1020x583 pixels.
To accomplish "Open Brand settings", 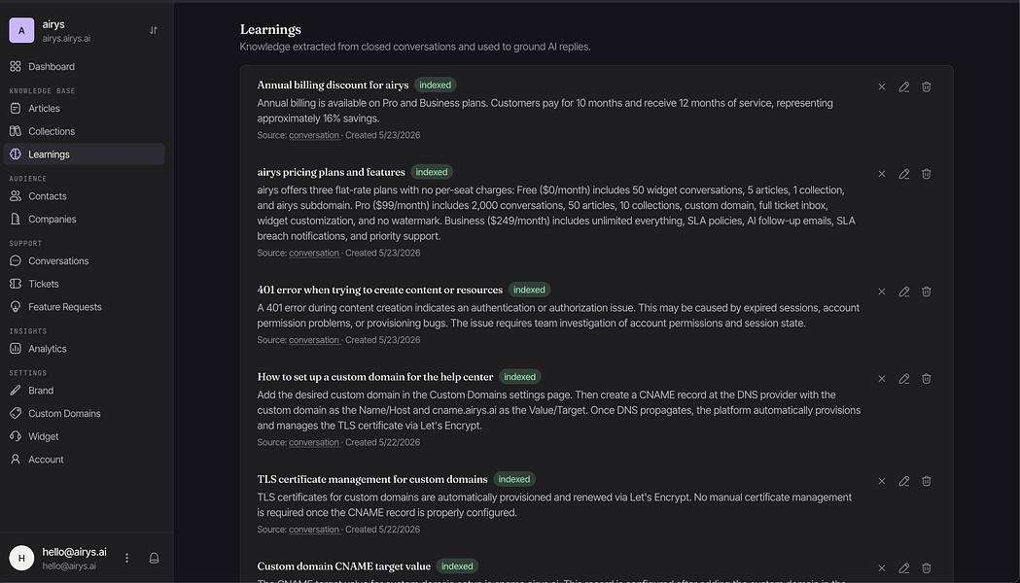I will pyautogui.click(x=84, y=391).
